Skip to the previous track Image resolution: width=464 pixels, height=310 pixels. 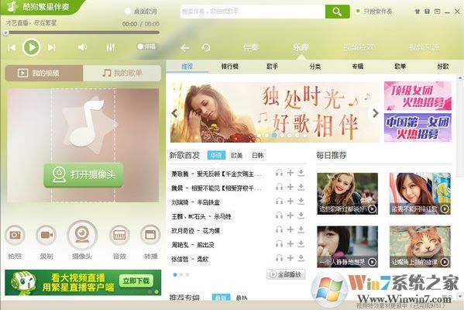click(x=12, y=47)
